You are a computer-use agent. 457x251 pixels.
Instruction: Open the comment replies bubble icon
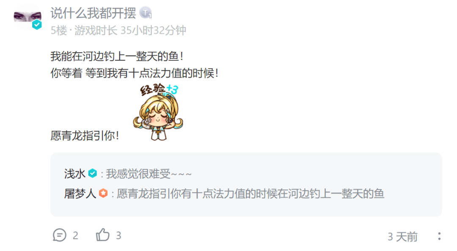coord(60,235)
